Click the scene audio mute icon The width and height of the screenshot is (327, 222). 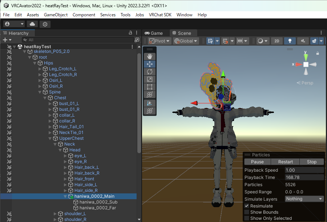[x=302, y=41]
